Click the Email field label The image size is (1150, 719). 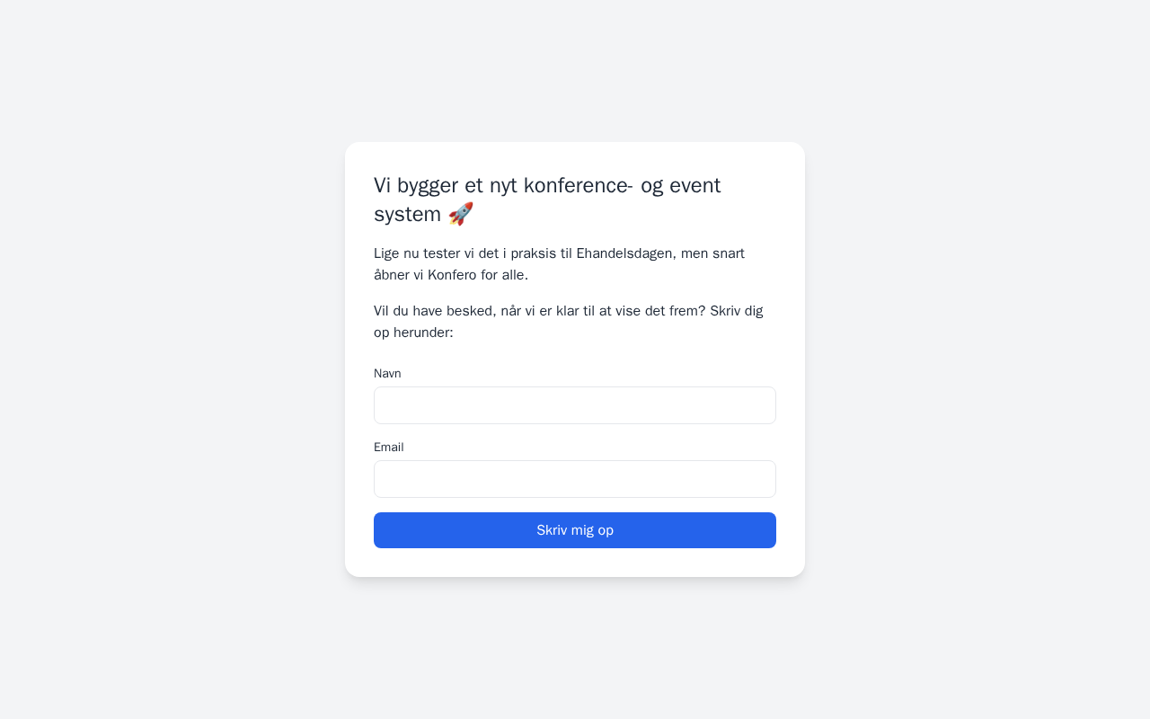[x=389, y=447]
